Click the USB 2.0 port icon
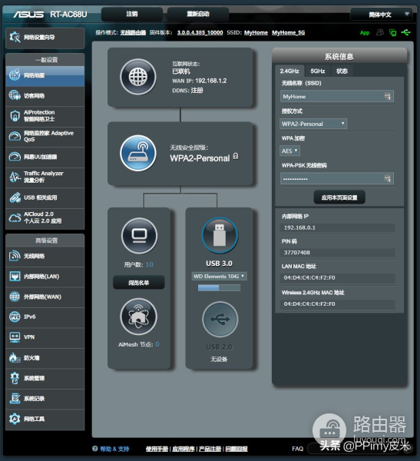This screenshot has width=420, height=461. [220, 319]
